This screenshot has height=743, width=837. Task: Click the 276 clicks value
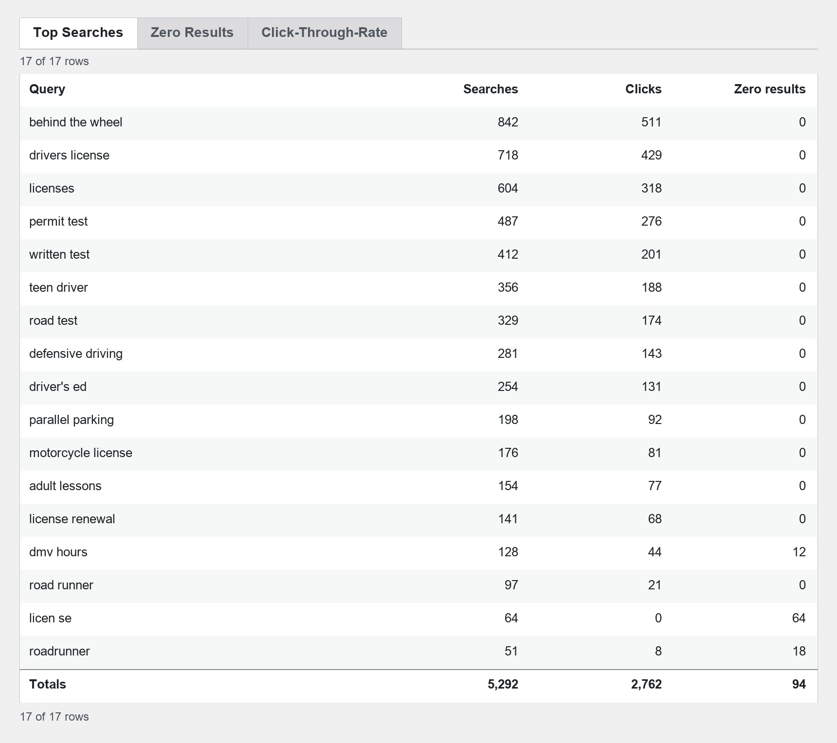652,222
